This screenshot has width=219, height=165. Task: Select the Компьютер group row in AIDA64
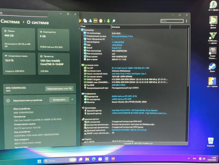87,30
